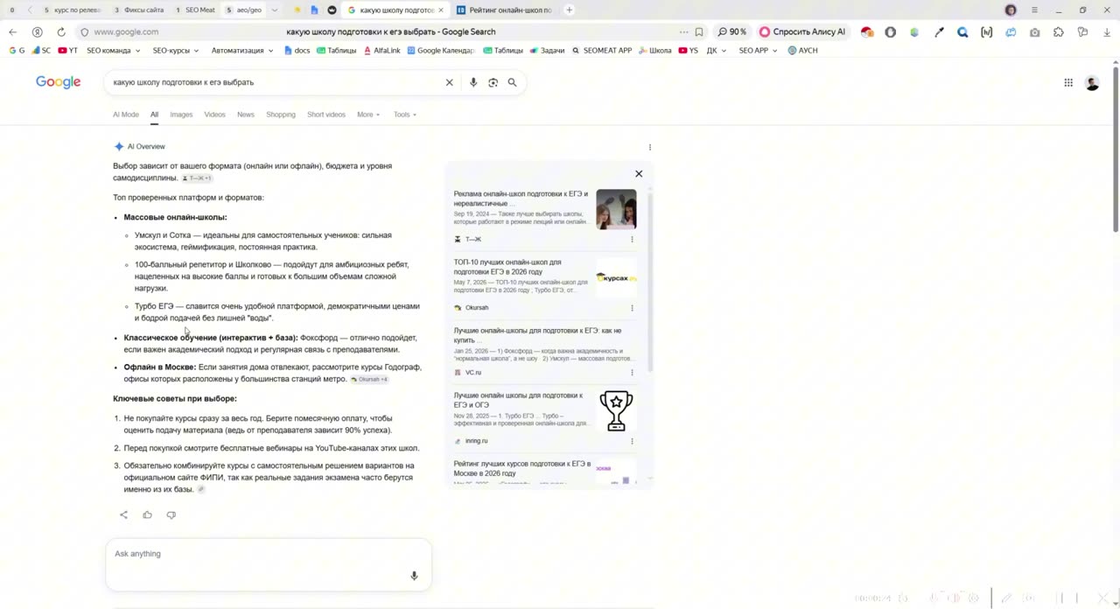Image resolution: width=1120 pixels, height=609 pixels.
Task: Open the 90% zoom indicator
Action: coord(732,31)
